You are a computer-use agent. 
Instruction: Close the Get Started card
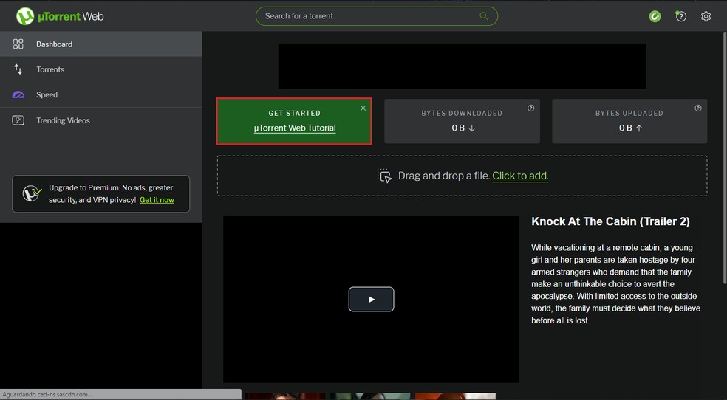[x=363, y=108]
